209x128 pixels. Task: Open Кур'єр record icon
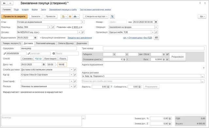(75, 75)
